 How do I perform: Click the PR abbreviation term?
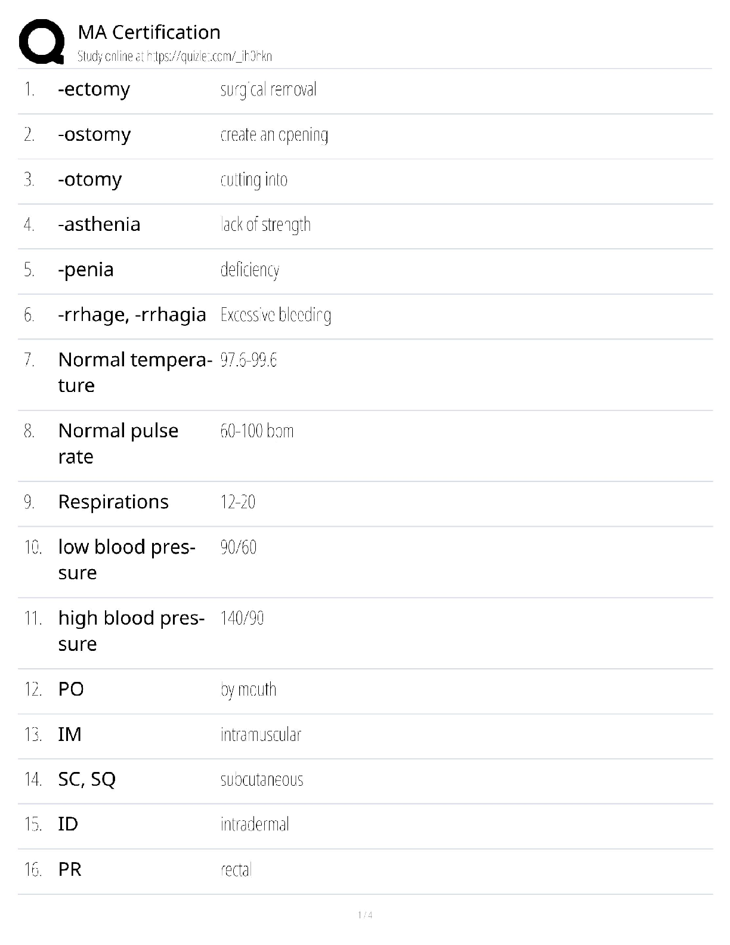click(x=70, y=870)
